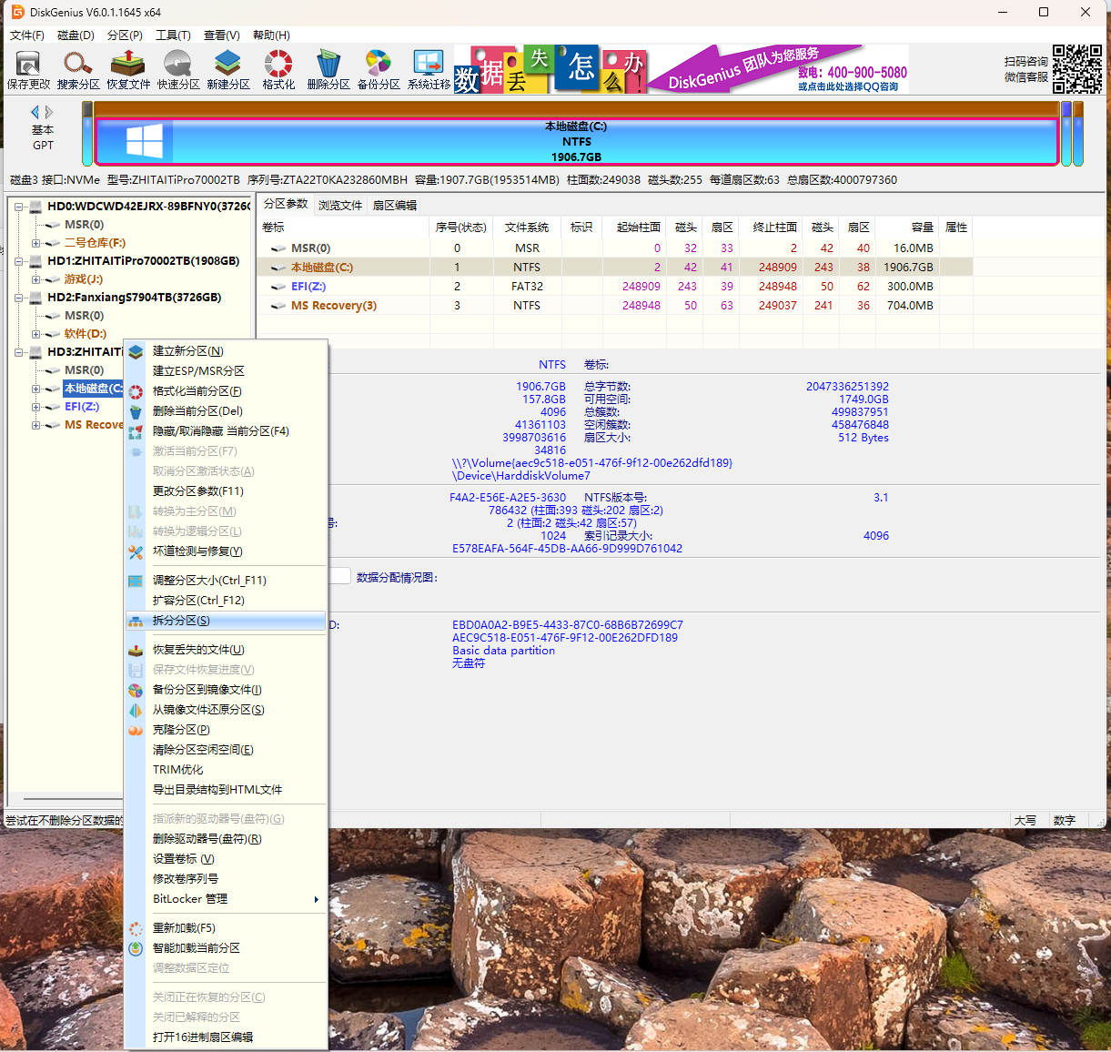The width and height of the screenshot is (1111, 1052).
Task: Open BitLocker 管理 submenu arrow
Action: (317, 900)
